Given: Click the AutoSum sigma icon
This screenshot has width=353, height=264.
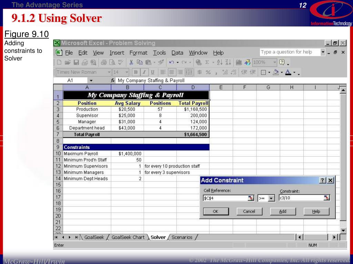Looking at the screenshot, I should (x=207, y=63).
